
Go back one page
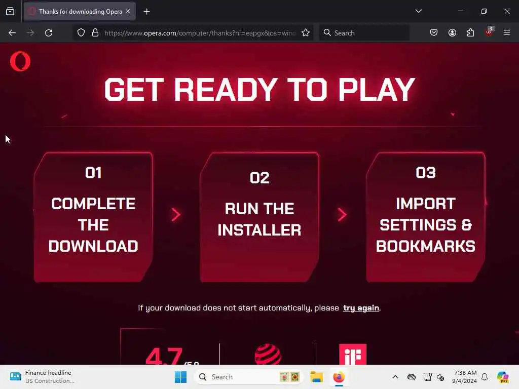12,33
